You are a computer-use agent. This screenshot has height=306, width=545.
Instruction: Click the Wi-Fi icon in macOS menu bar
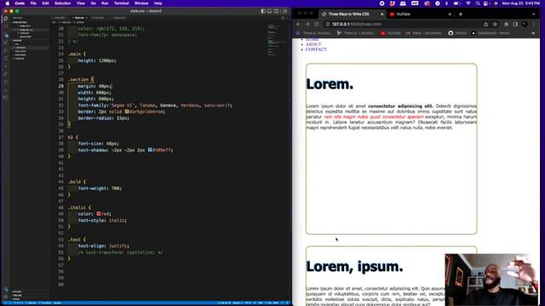tap(468, 3)
